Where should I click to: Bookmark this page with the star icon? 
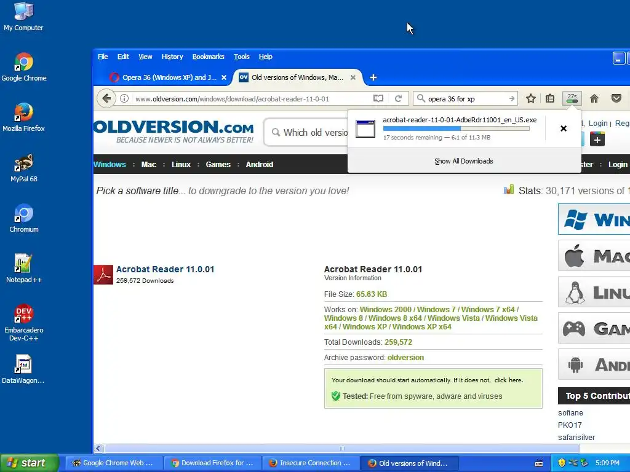pyautogui.click(x=531, y=98)
